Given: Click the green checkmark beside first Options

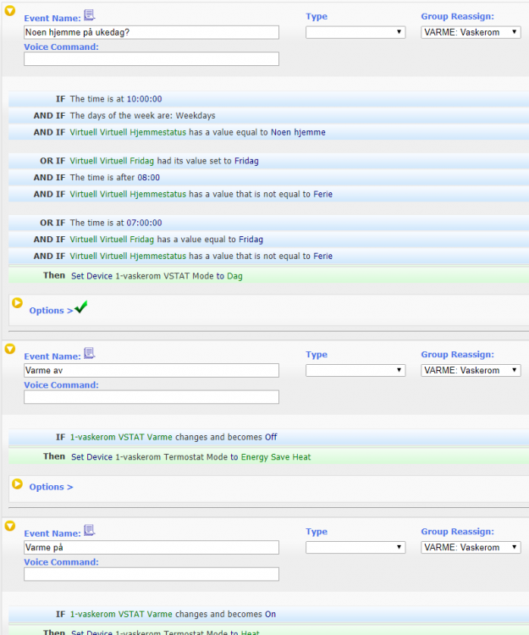Looking at the screenshot, I should [x=81, y=308].
